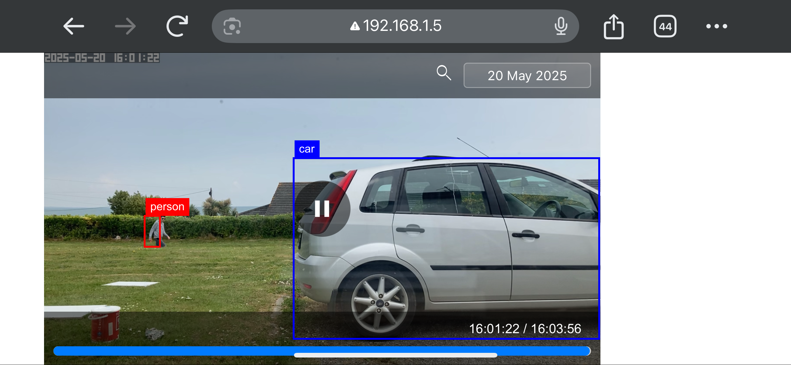The height and width of the screenshot is (365, 791).
Task: Open the 20 May 2025 date picker
Action: tap(527, 75)
